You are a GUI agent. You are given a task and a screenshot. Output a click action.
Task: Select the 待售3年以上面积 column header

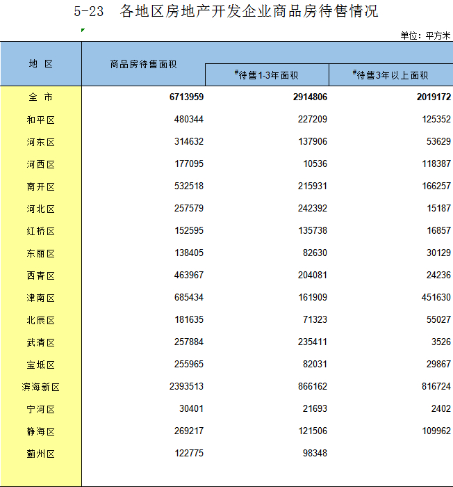[x=390, y=75]
